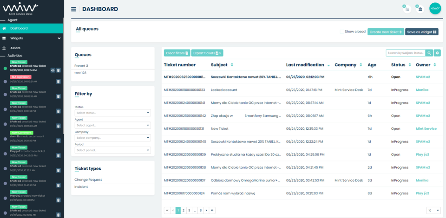Click the Create new ticket button

click(386, 32)
